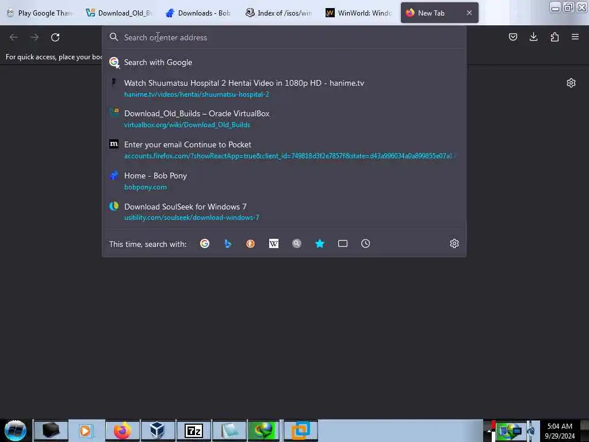Click the taskbar clock showing 5:04 AM
The width and height of the screenshot is (589, 442).
point(560,430)
